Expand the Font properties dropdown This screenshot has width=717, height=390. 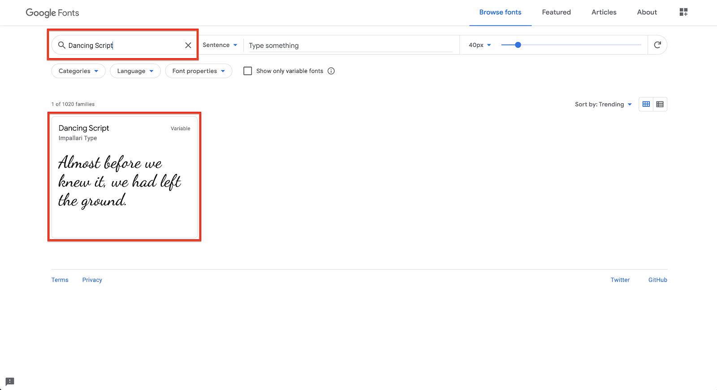199,71
